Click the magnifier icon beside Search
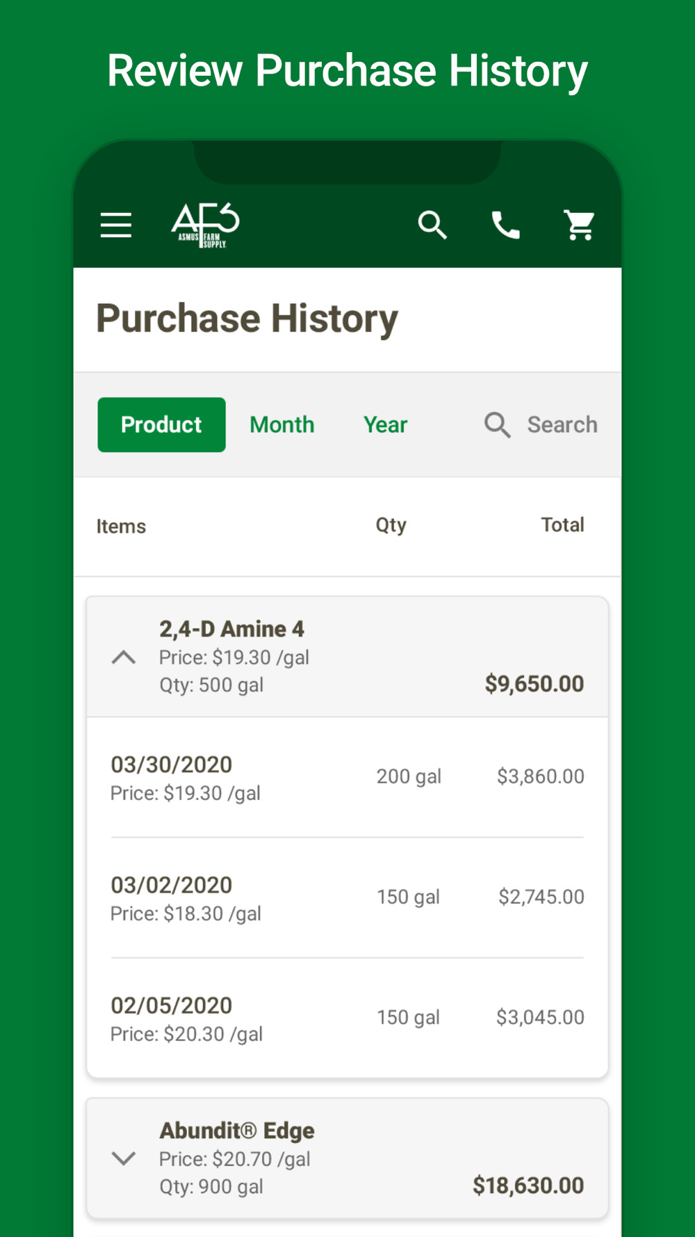 tap(498, 425)
